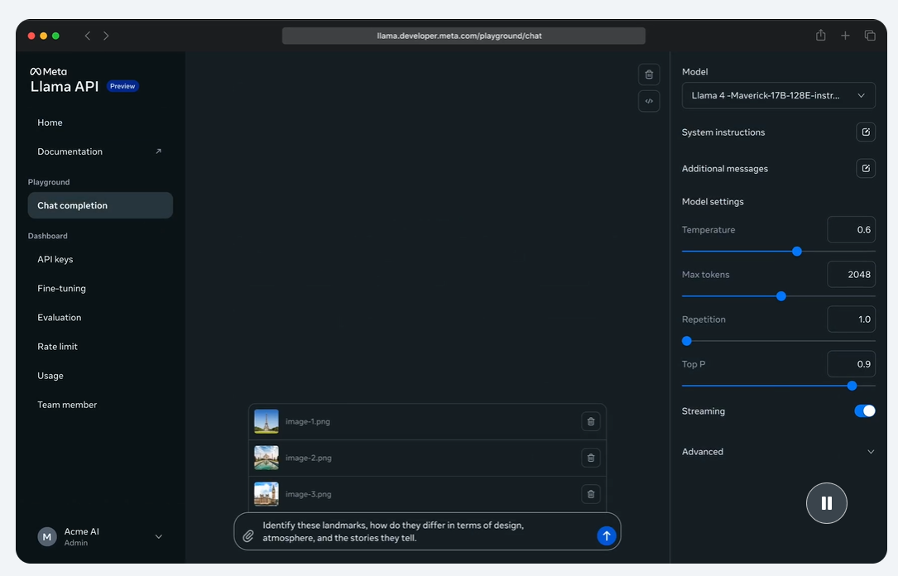
Task: Adjust the Top P slider handle
Action: click(852, 386)
